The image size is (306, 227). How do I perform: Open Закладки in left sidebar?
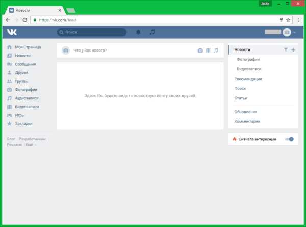[x=23, y=124]
